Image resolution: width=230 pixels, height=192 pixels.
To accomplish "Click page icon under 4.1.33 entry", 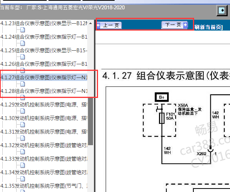I will click(23, 165).
